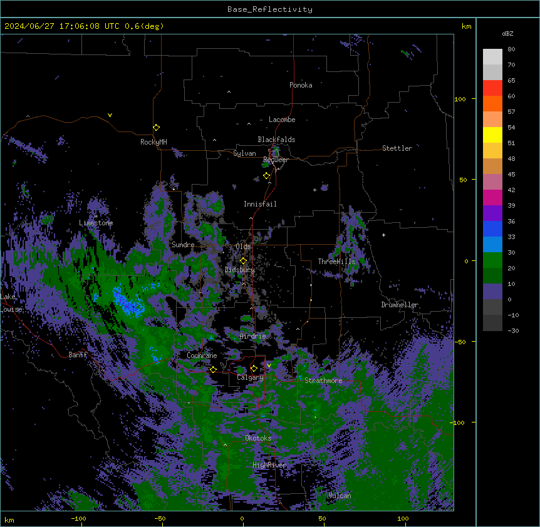This screenshot has height=527, width=540.
Task: Select the Okotoks label
Action: [258, 438]
